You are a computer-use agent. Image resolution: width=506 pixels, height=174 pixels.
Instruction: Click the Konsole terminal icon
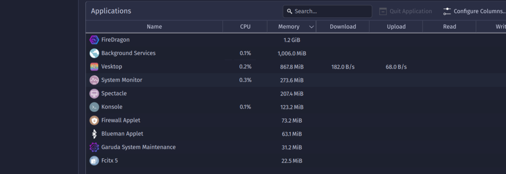coord(94,107)
